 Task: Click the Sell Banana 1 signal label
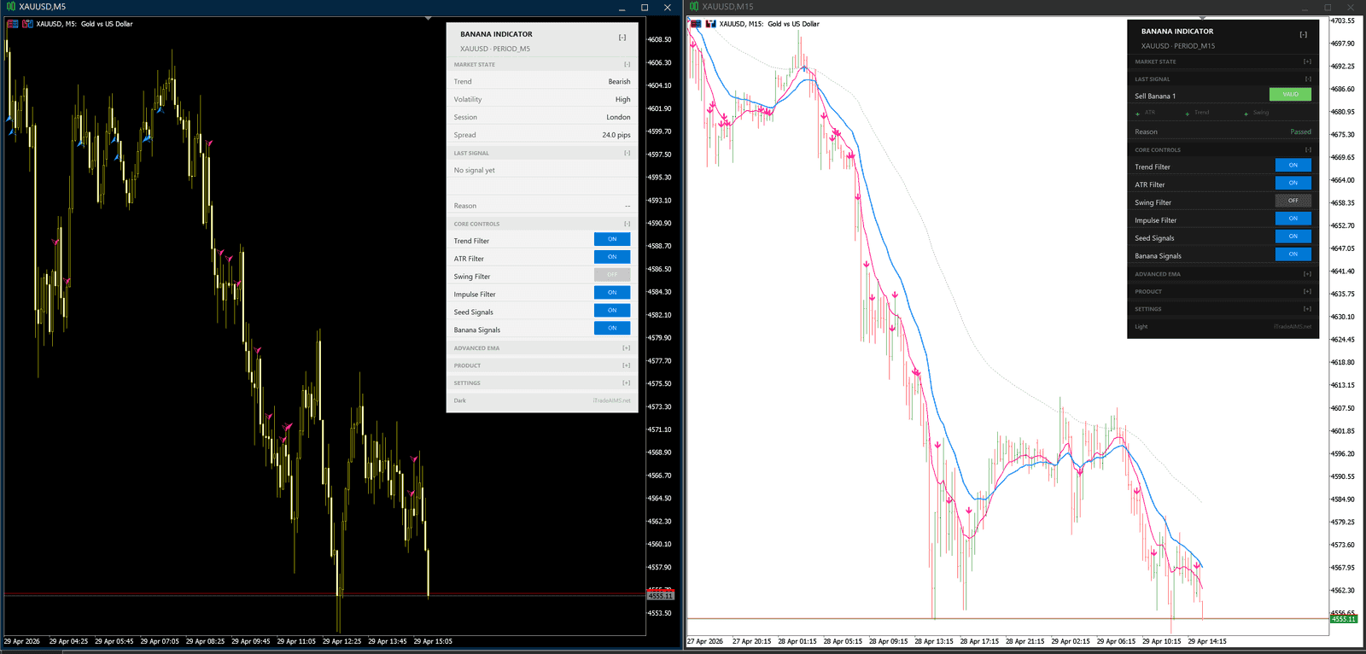[x=1155, y=96]
